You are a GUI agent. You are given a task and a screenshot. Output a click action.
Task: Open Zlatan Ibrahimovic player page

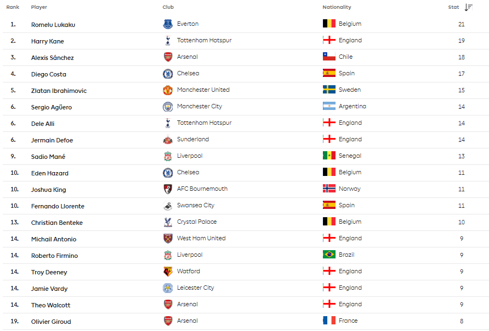[x=59, y=91]
